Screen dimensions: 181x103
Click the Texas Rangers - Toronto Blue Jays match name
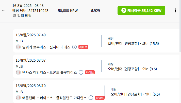[50, 73]
